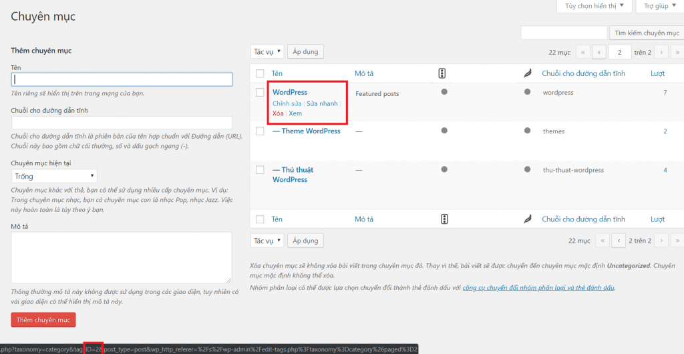Click the bottom Áp dụng button
Image resolution: width=684 pixels, height=354 pixels.
tap(305, 241)
